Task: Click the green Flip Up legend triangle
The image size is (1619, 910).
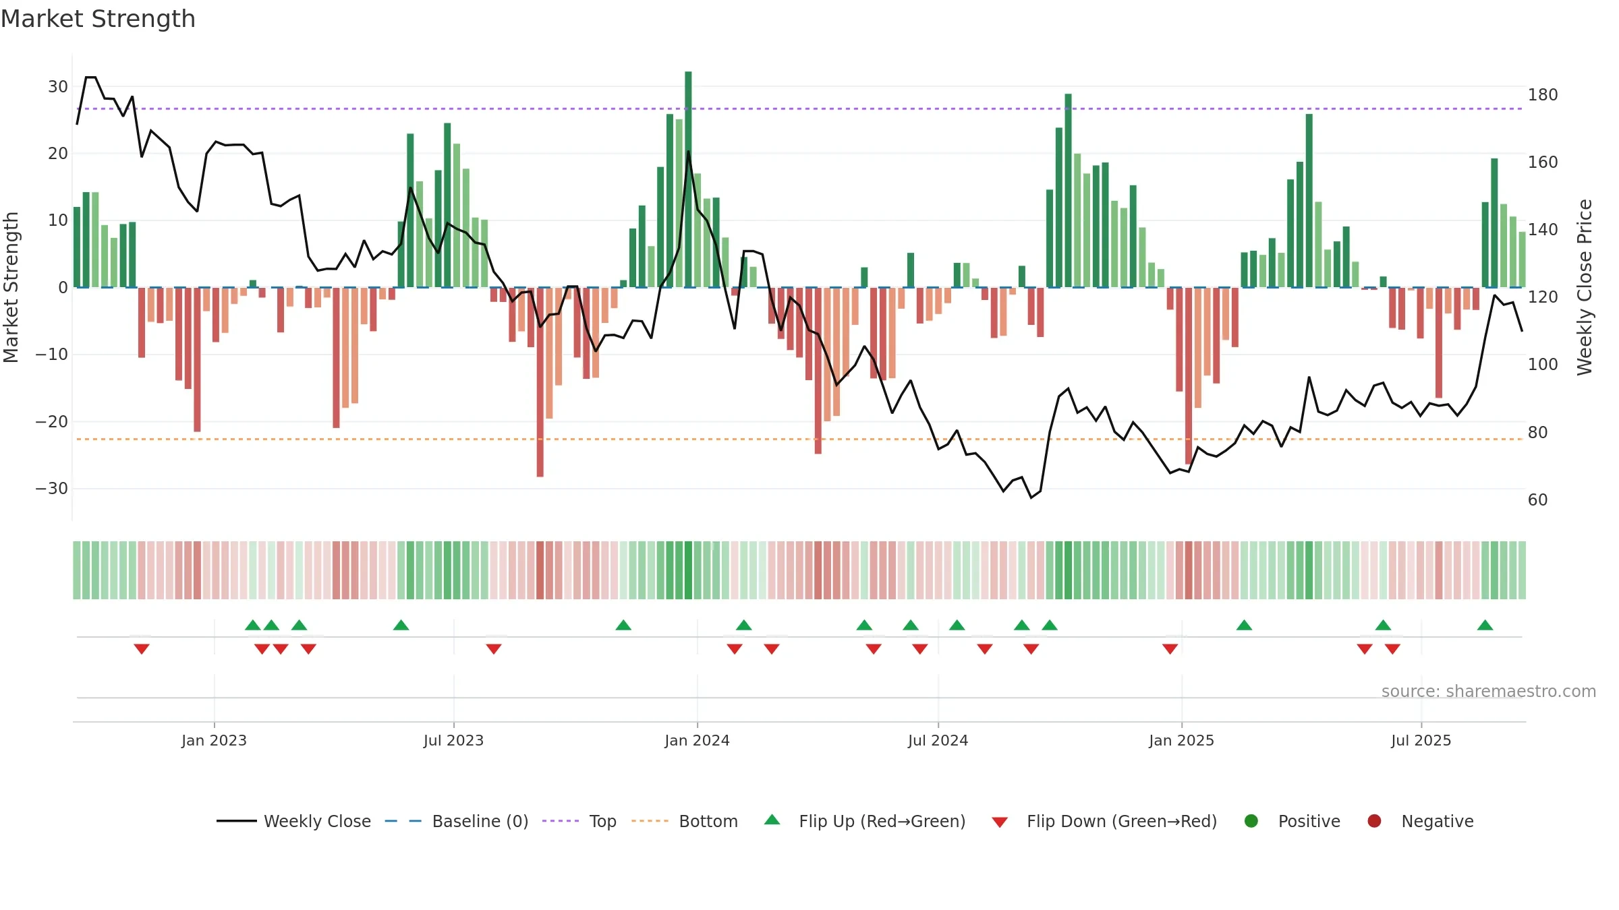Action: (x=772, y=820)
